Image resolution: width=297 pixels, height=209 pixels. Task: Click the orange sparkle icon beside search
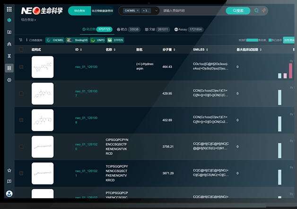point(264,10)
